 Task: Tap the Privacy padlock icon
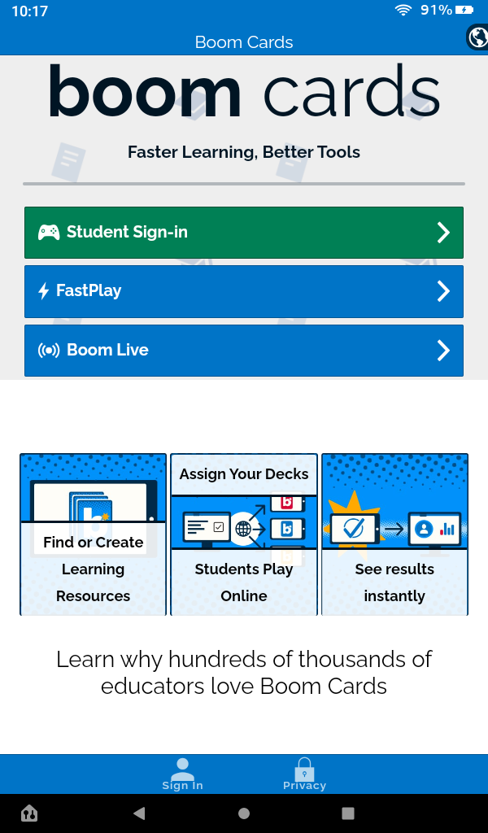(x=304, y=767)
